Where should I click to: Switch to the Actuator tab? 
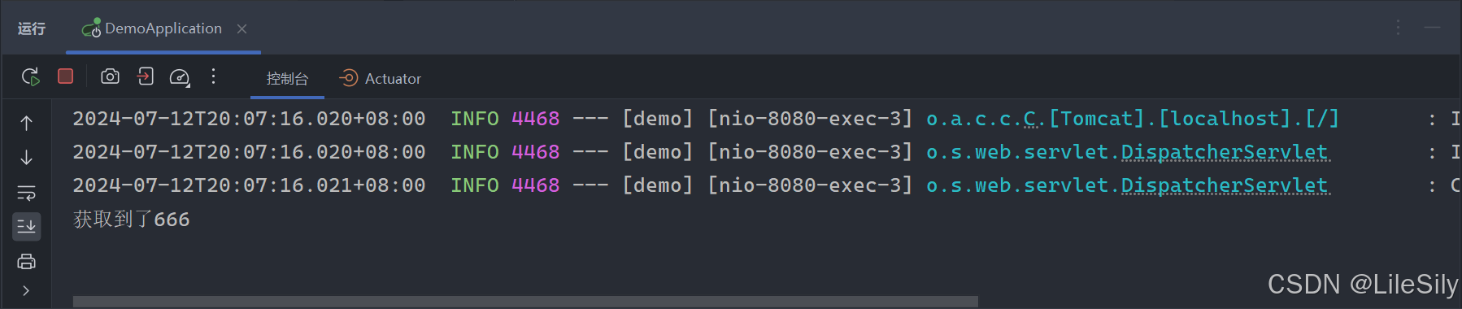pos(381,78)
